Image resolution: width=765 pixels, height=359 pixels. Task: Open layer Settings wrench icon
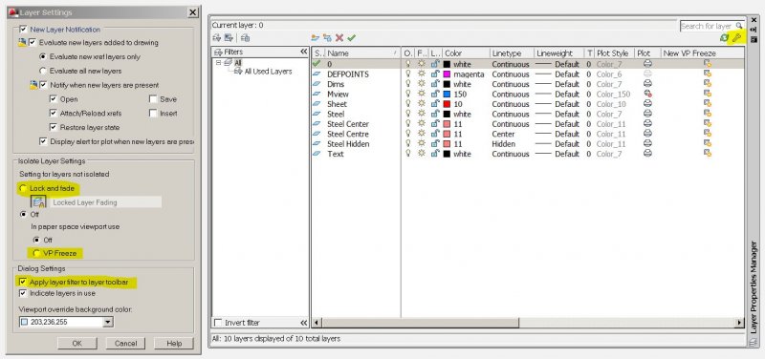coord(736,37)
